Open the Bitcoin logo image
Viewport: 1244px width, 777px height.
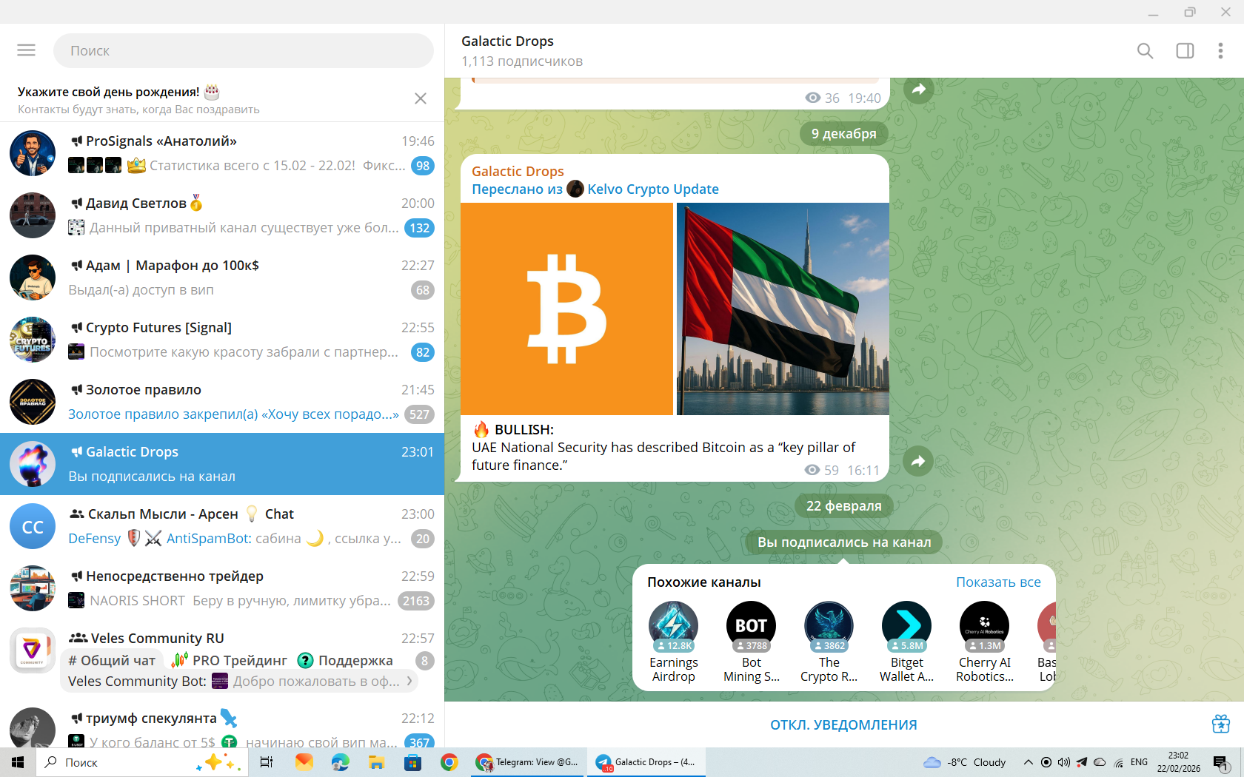567,309
